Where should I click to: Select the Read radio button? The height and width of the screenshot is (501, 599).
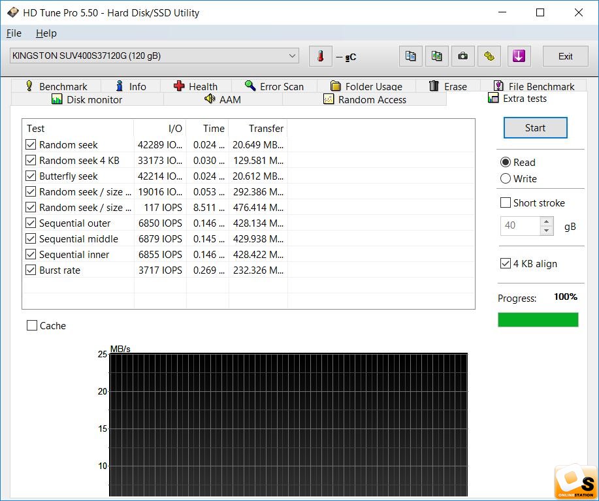pos(506,162)
